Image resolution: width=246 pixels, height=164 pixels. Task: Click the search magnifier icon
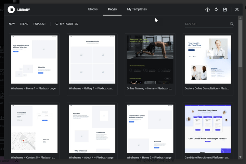point(232,24)
